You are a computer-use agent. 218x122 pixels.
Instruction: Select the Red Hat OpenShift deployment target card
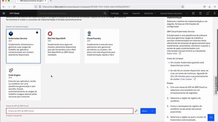tap(63, 46)
